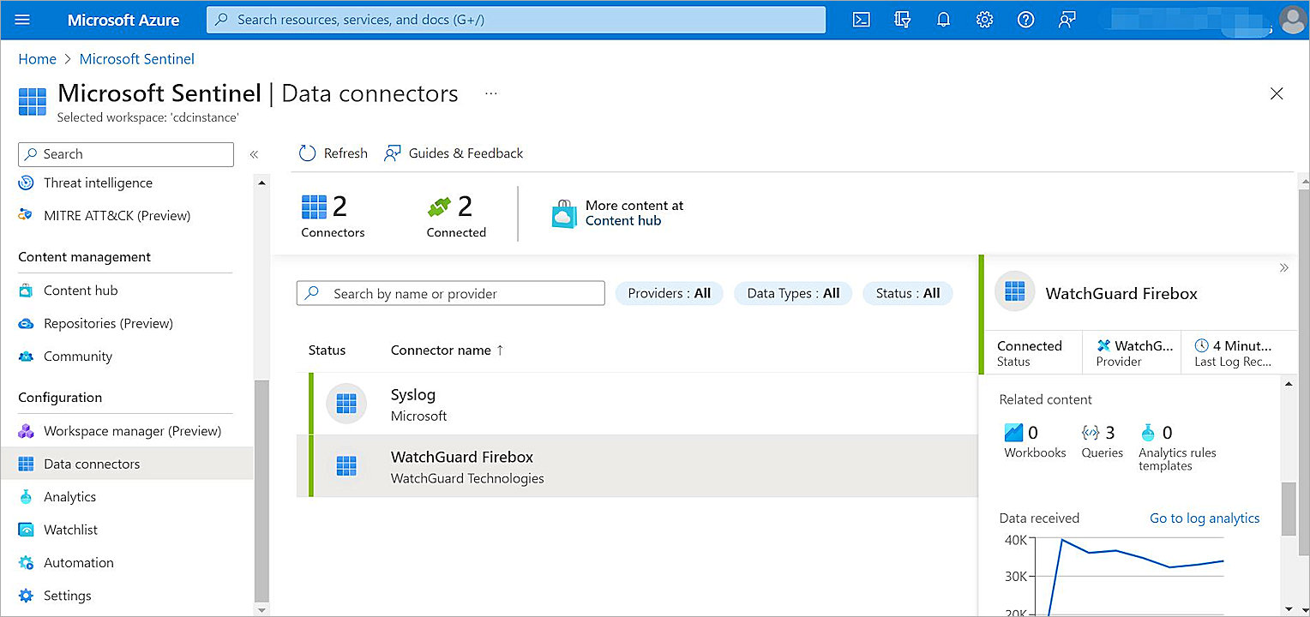Screen dimensions: 1310x617
Task: Open the Directory and subscription filter
Action: [902, 19]
